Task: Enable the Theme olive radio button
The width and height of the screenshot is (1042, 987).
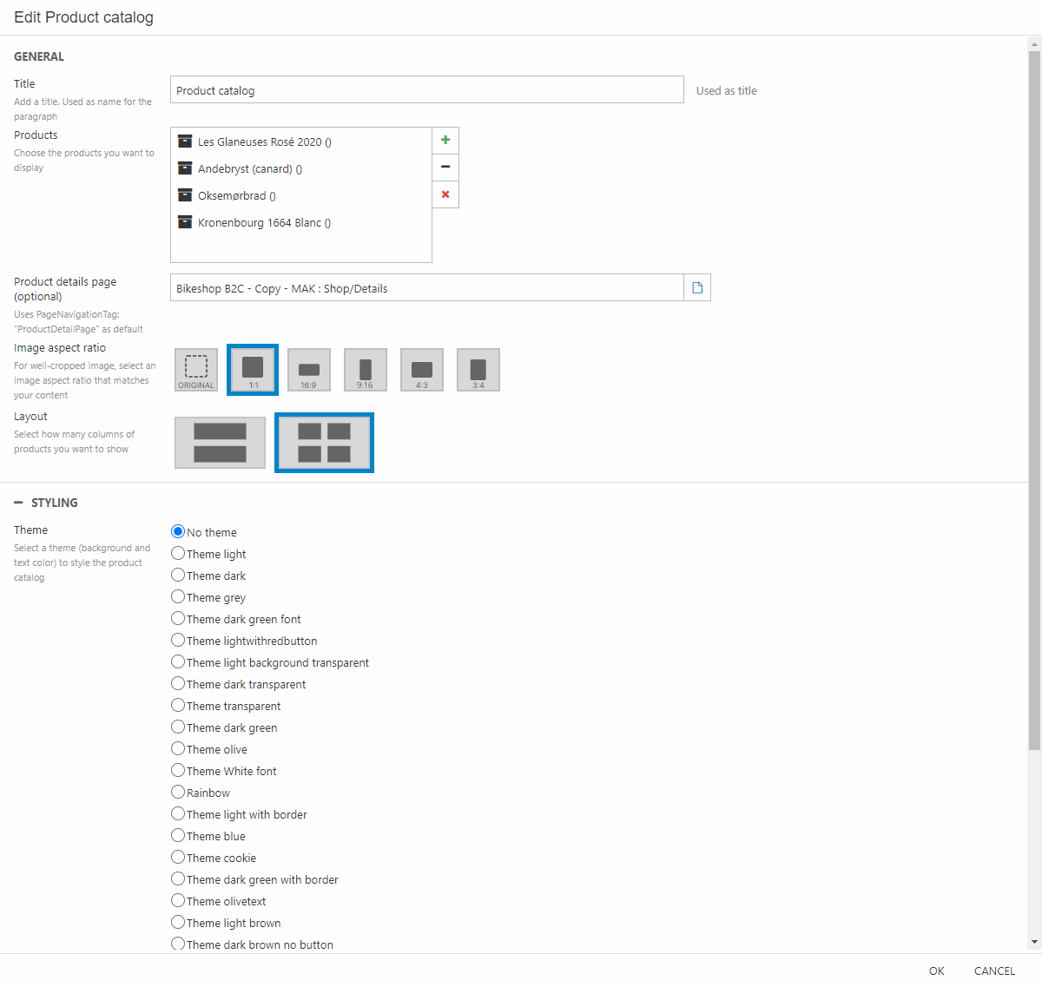Action: click(178, 749)
